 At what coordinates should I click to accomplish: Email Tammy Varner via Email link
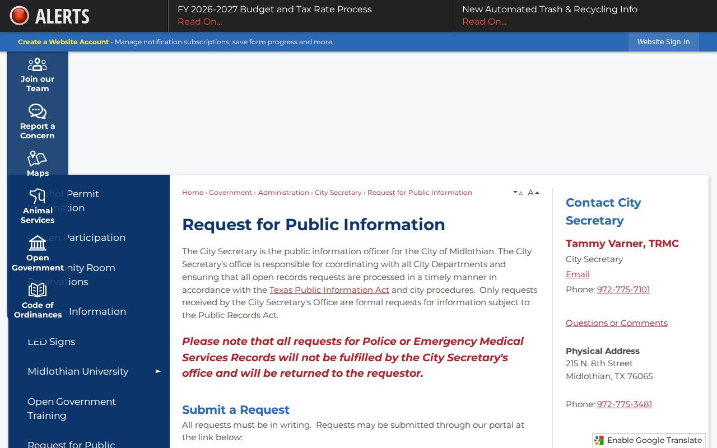coord(578,274)
